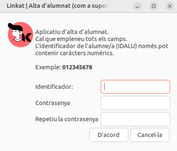Viewport: 177px width, 151px height.
Task: Click the Repetiu la contrasenya label
Action: pos(67,119)
